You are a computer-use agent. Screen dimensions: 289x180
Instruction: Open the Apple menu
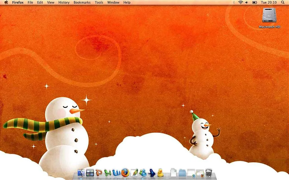[6, 3]
